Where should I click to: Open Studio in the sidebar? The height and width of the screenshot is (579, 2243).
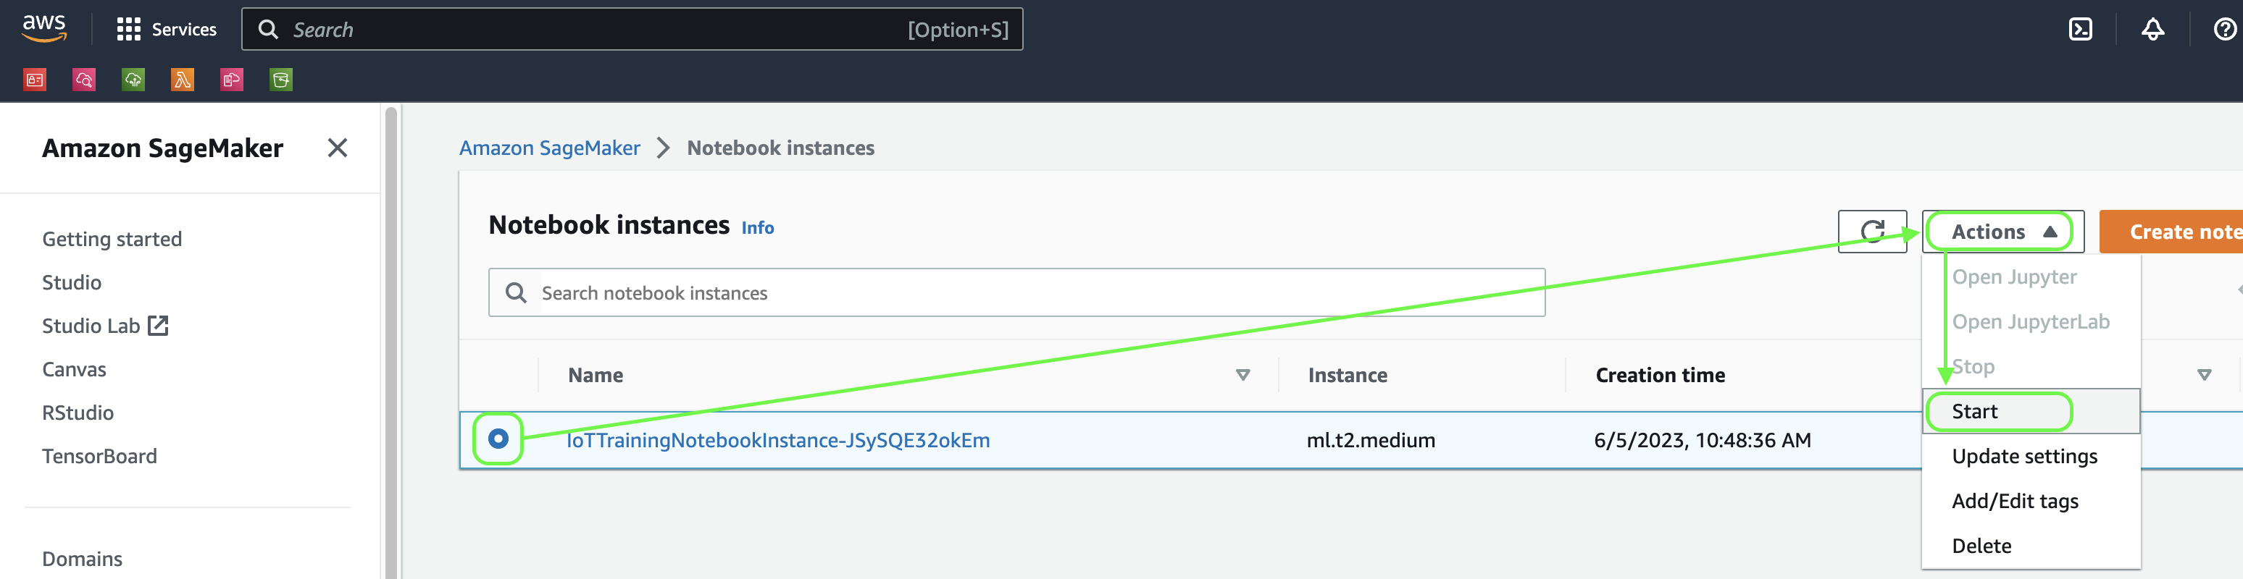(x=72, y=282)
